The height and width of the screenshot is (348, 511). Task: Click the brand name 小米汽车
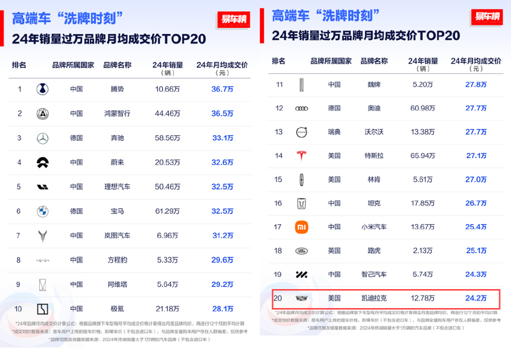click(374, 227)
